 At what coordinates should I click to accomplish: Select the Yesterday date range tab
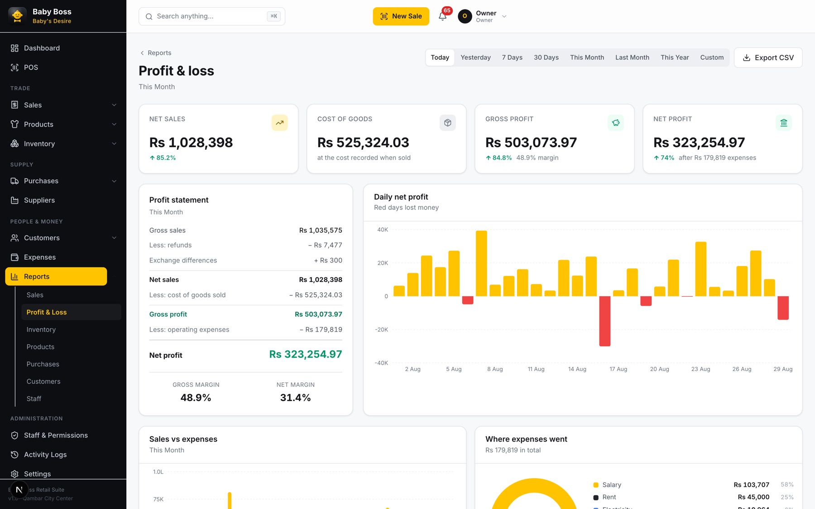(x=475, y=57)
